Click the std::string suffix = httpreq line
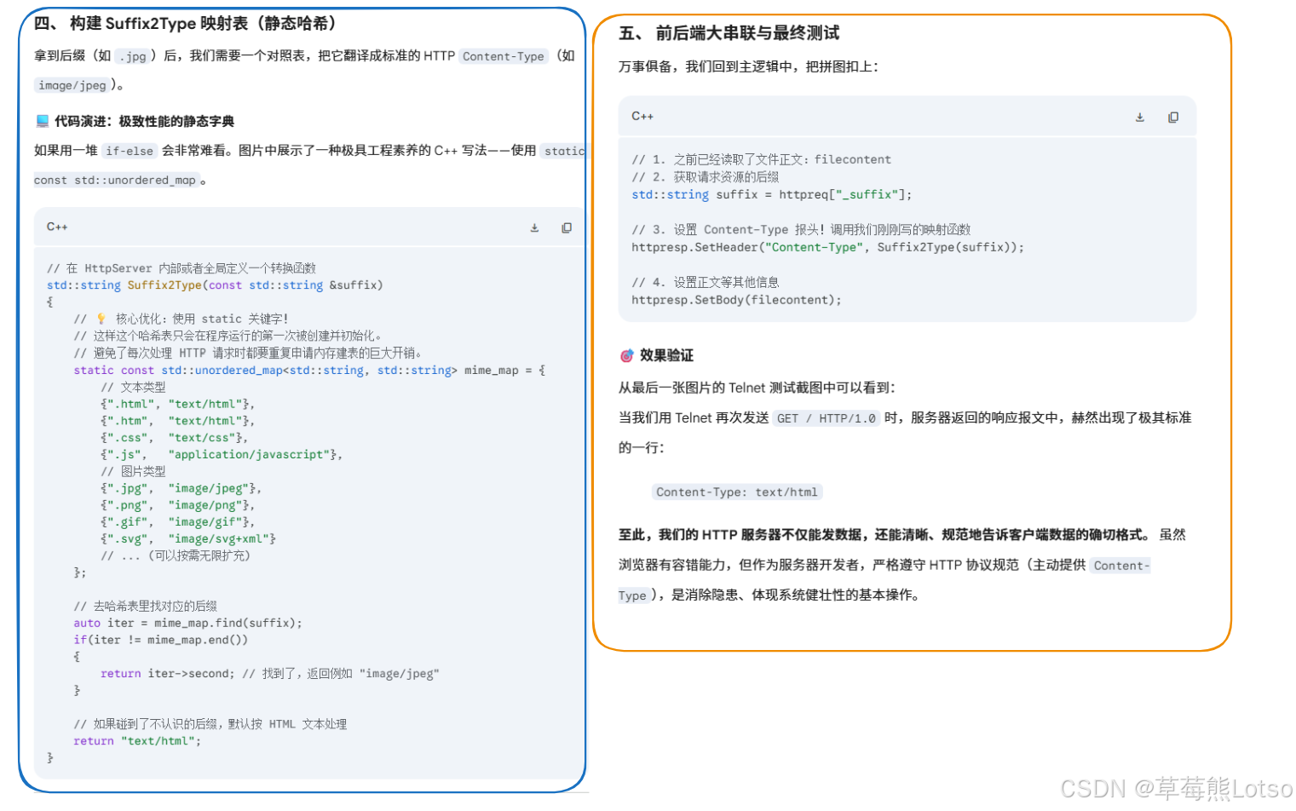The image size is (1296, 811). (x=771, y=195)
